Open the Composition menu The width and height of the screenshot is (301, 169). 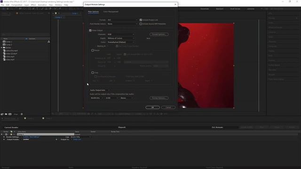pyautogui.click(x=17, y=5)
